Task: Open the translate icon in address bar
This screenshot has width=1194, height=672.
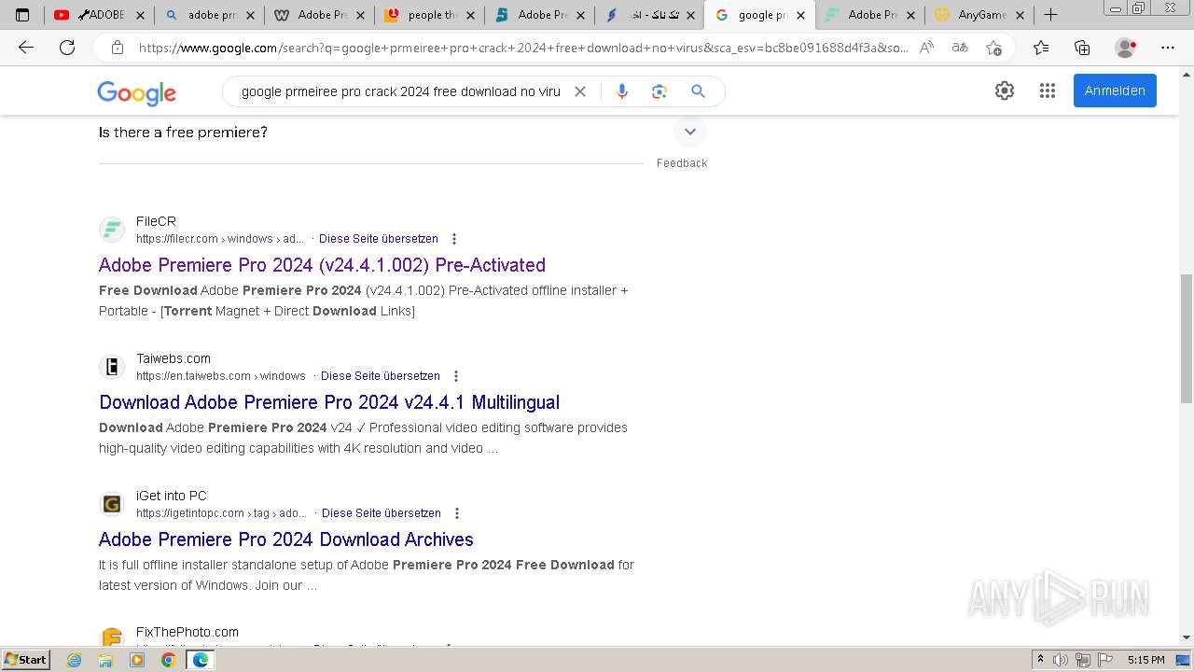Action: (959, 48)
